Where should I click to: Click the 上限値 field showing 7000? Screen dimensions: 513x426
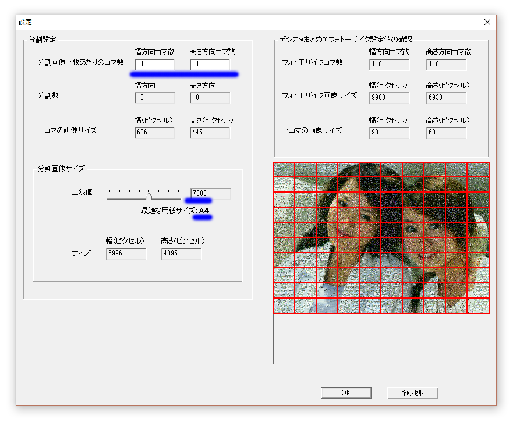point(210,193)
